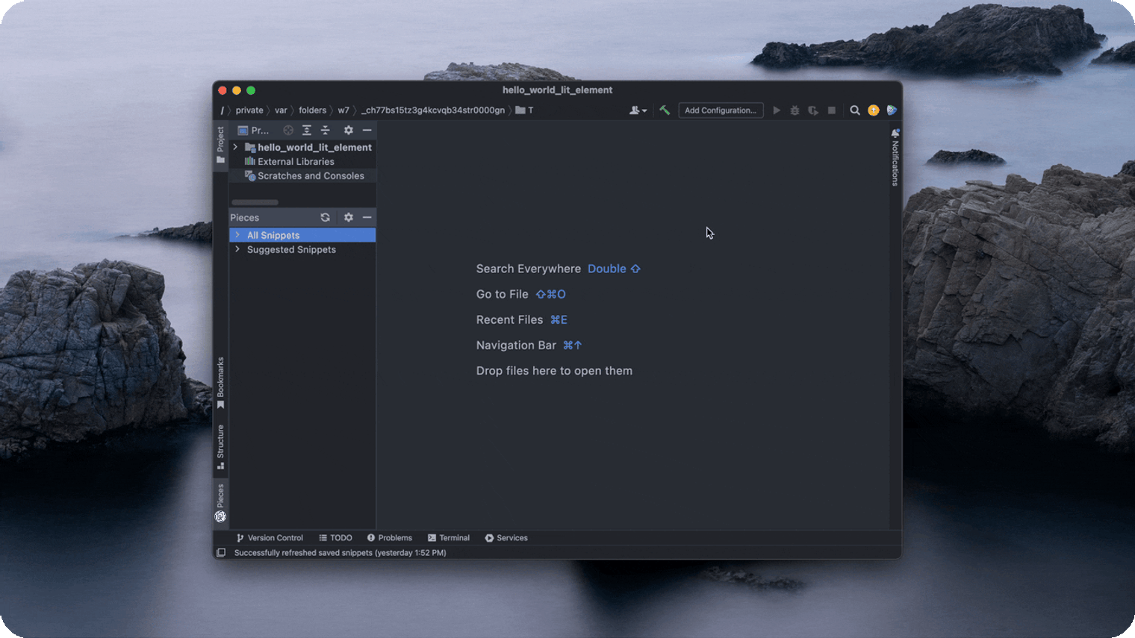Click the Debug bug icon
The height and width of the screenshot is (638, 1135).
(794, 110)
